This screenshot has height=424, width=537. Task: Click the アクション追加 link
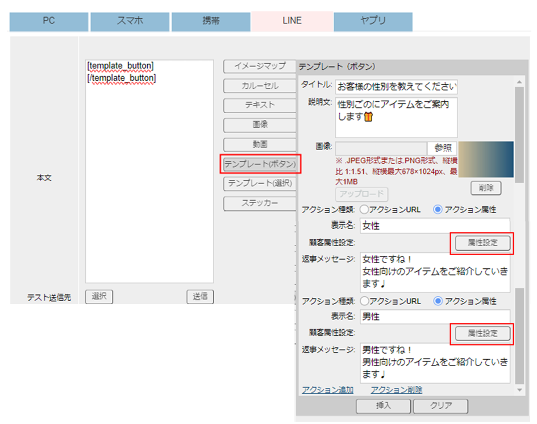[x=327, y=390]
